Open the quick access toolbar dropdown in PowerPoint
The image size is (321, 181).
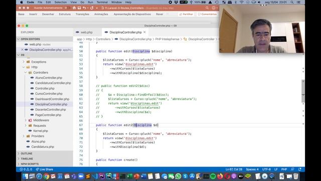coord(97,8)
